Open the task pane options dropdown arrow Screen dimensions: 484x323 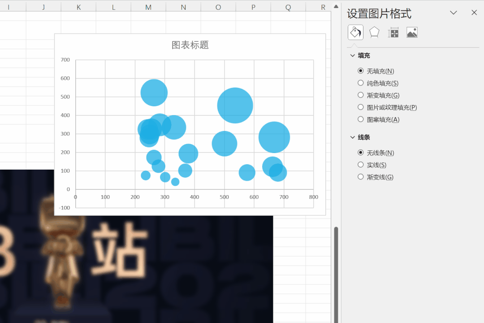(453, 13)
